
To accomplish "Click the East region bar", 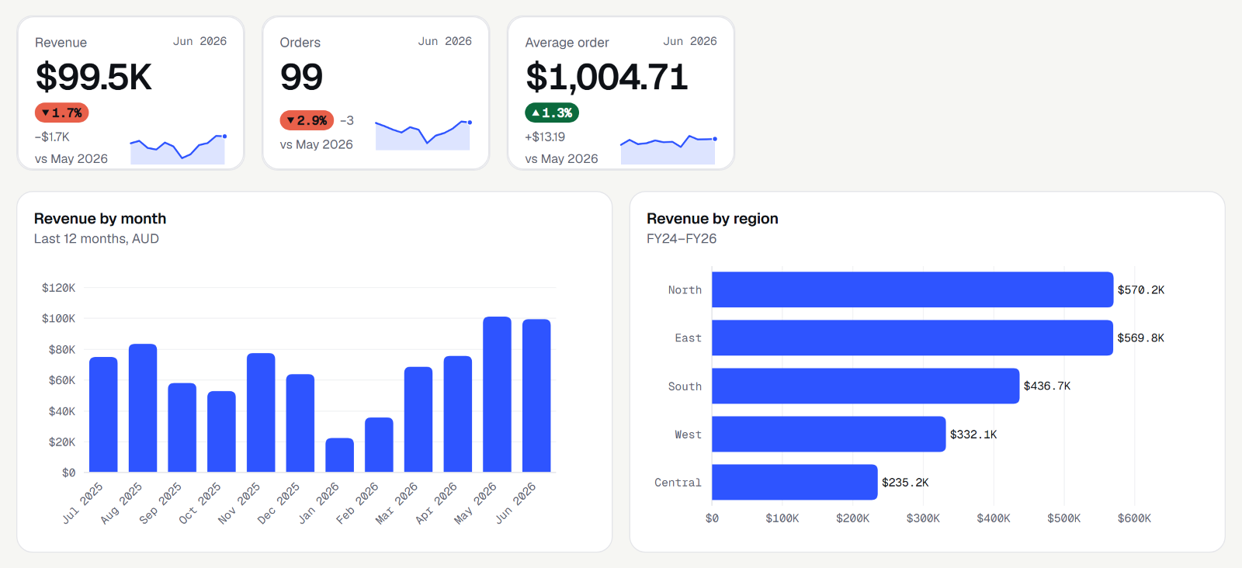I will pyautogui.click(x=913, y=338).
